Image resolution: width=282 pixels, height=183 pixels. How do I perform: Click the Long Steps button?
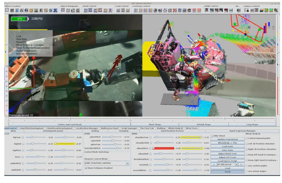252,125
